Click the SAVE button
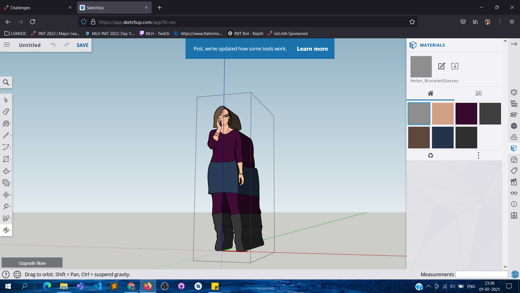This screenshot has width=520, height=293. click(82, 45)
